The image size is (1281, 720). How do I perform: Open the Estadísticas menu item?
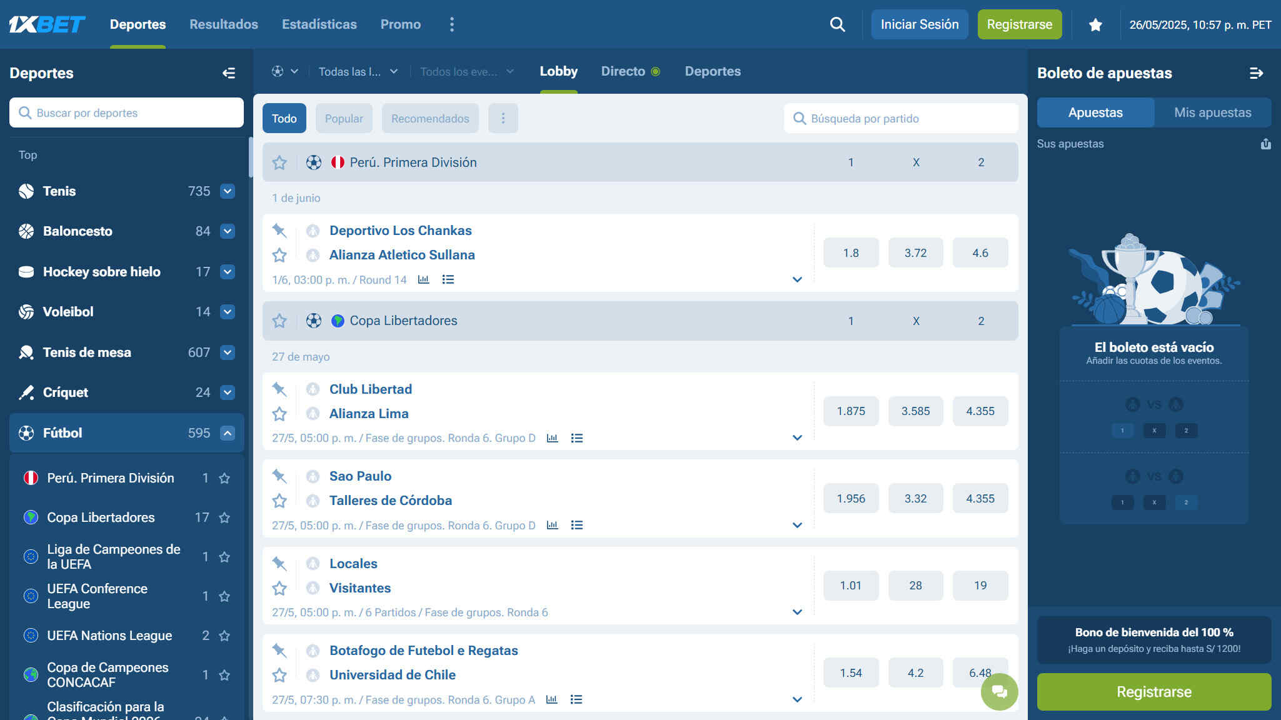319,24
